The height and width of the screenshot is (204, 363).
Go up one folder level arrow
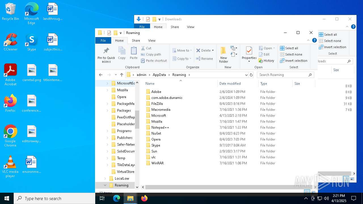tap(122, 75)
